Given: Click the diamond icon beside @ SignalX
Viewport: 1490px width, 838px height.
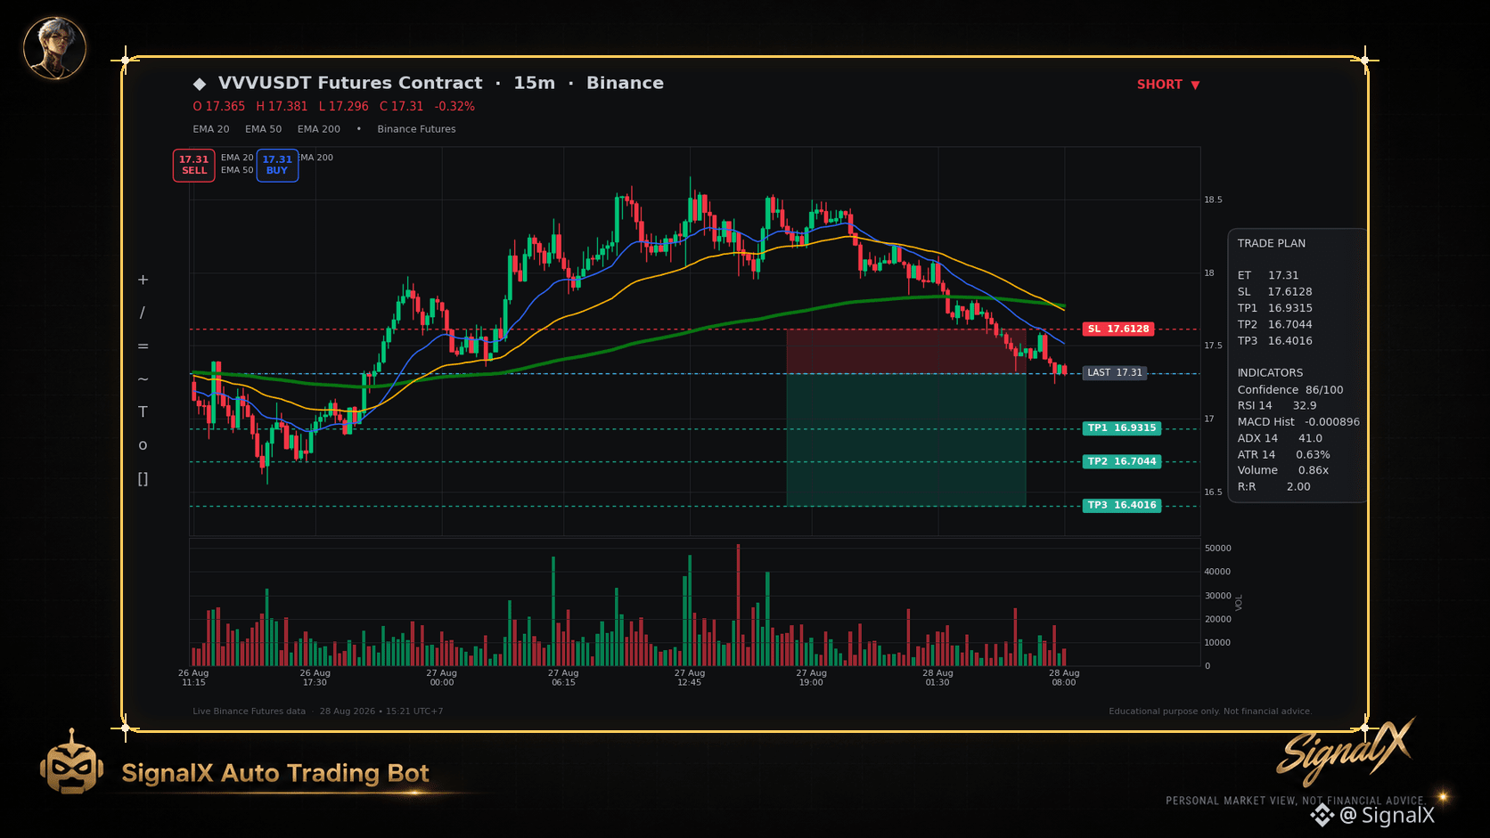Looking at the screenshot, I should [x=1322, y=815].
